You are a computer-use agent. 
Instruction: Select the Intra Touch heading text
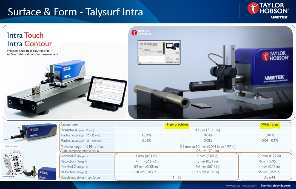tap(25, 35)
